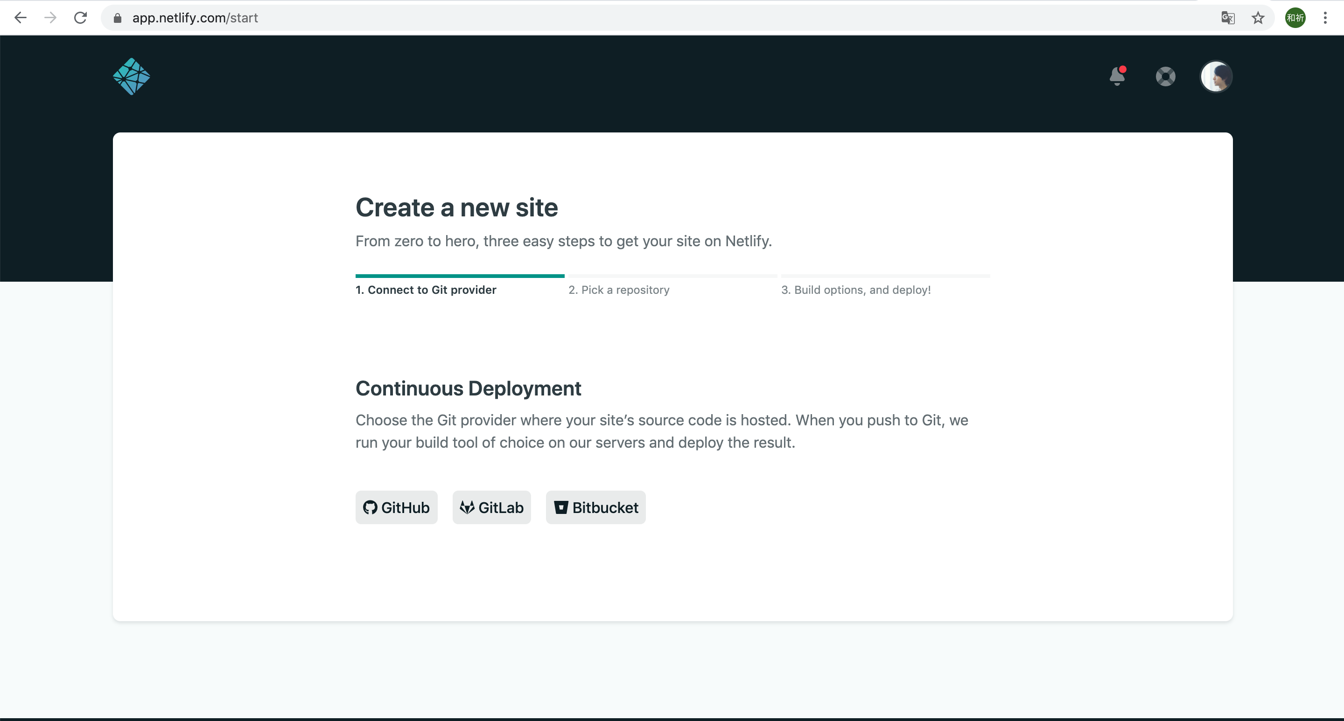Viewport: 1344px width, 721px height.
Task: Click the Chrome profile badge
Action: tap(1295, 18)
